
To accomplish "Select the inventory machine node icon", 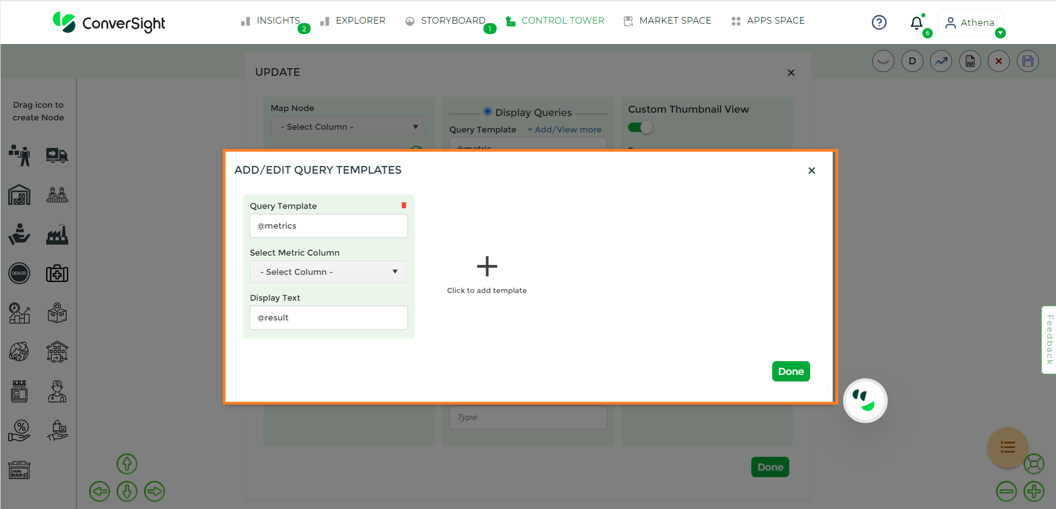I will click(19, 391).
